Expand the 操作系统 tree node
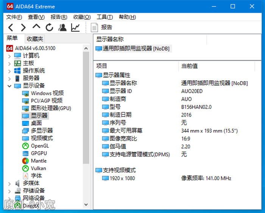This screenshot has height=213, width=265. pyautogui.click(x=9, y=71)
